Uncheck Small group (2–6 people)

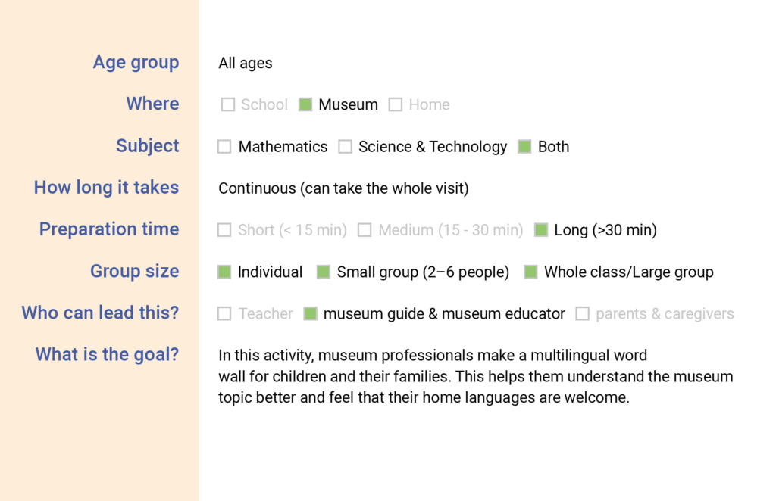pos(324,272)
